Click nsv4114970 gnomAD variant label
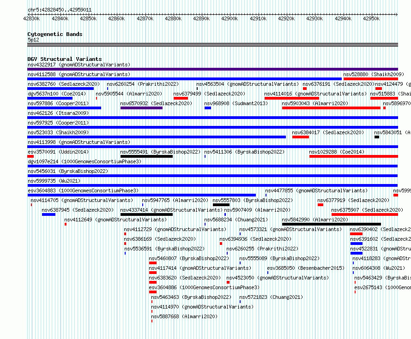 [x=202, y=307]
